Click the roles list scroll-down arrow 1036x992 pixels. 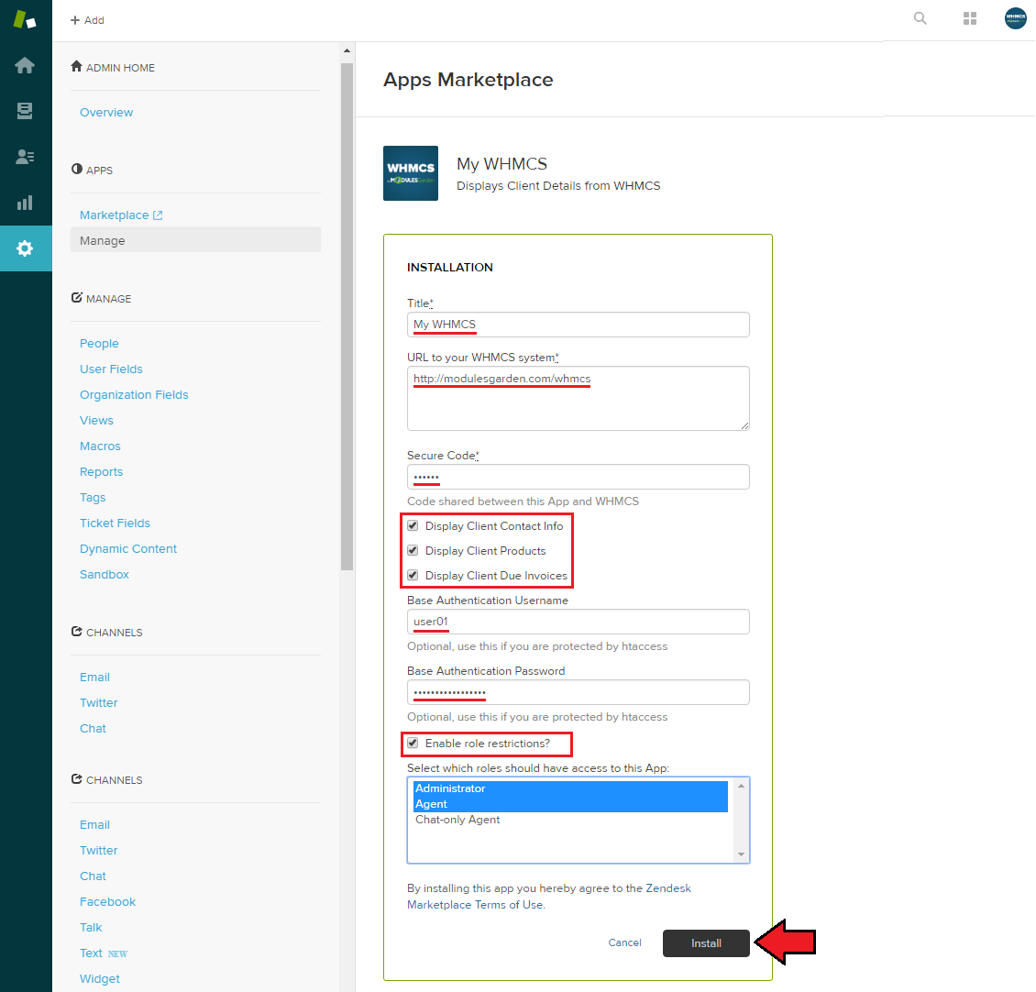click(742, 854)
